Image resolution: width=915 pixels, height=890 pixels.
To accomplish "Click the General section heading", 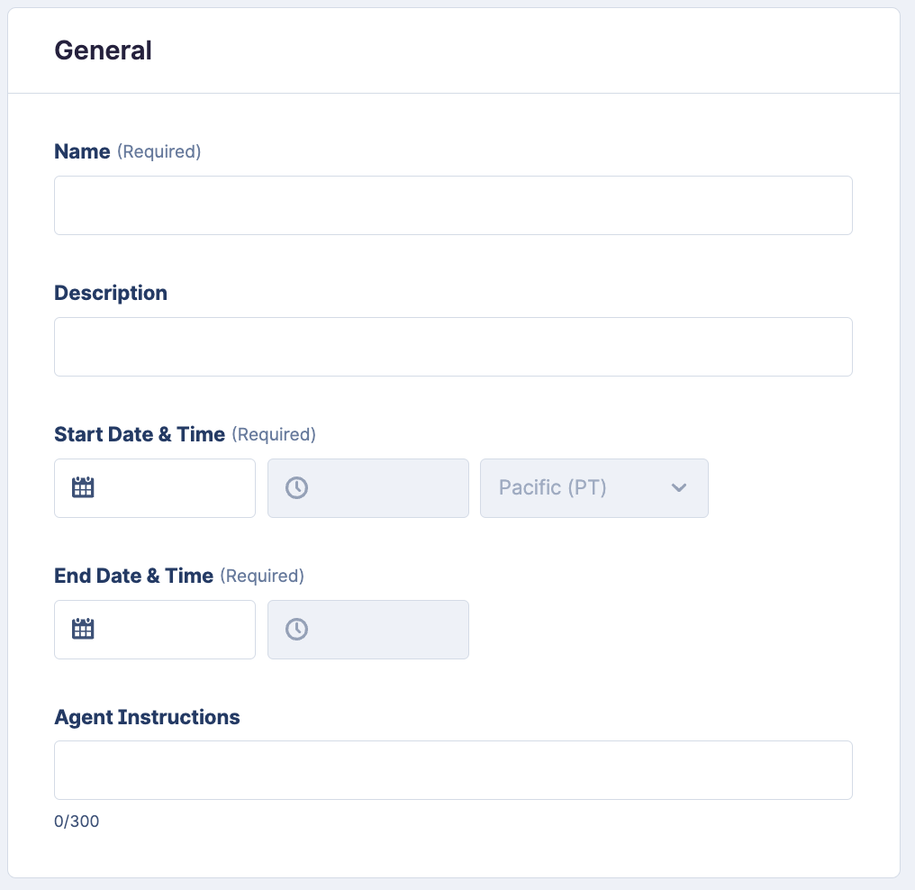I will click(x=103, y=50).
